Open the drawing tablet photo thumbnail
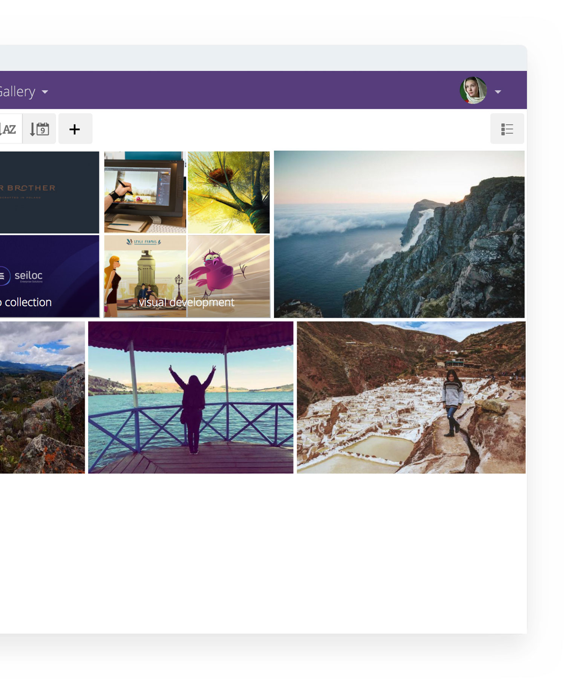The image size is (588, 679). [145, 192]
